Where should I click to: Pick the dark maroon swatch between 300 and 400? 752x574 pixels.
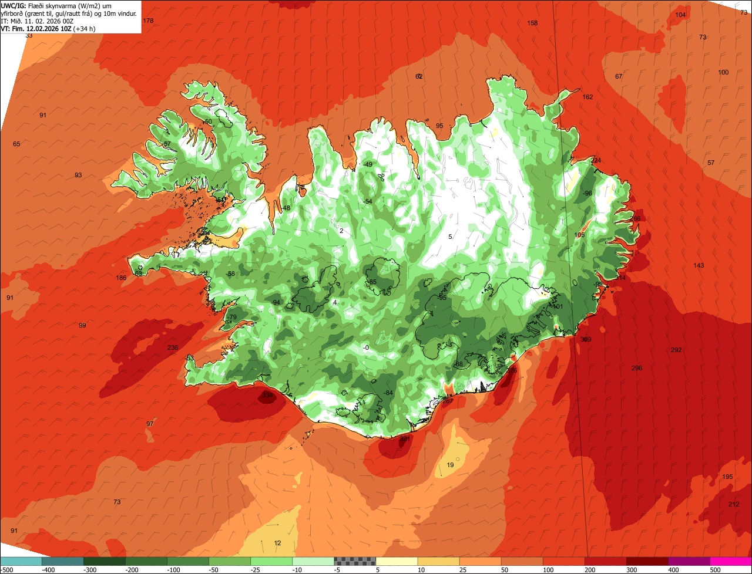(647, 561)
